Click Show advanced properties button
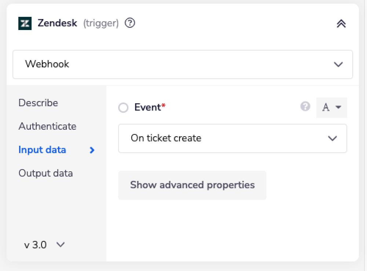Viewport: 367px width, 271px height. (192, 185)
